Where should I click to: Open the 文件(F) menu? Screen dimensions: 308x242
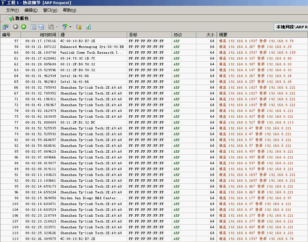click(x=12, y=10)
